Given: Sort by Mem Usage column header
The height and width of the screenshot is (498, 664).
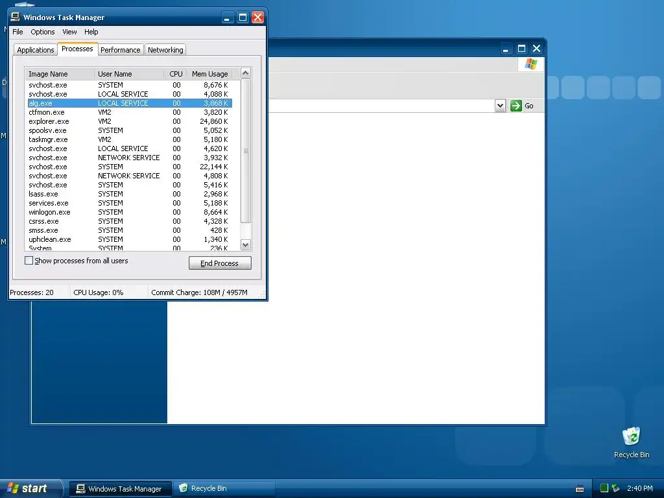Looking at the screenshot, I should point(209,74).
